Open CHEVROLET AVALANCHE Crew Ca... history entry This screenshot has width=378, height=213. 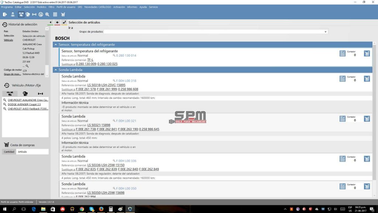[28, 100]
